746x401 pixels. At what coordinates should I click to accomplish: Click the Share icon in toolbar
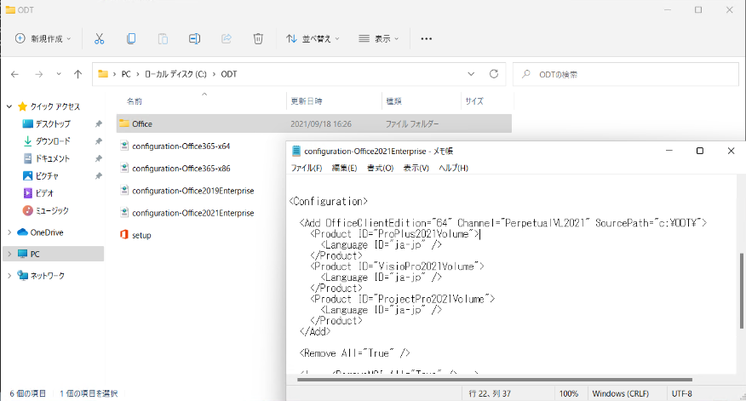[227, 38]
